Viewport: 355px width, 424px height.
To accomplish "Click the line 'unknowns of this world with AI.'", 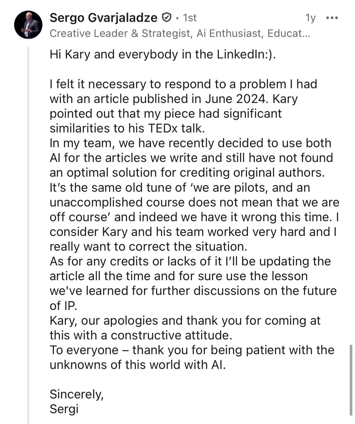I will 137,365.
